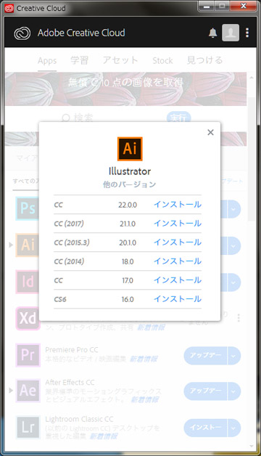Click the 実行 search button
This screenshot has width=261, height=456.
pos(178,118)
